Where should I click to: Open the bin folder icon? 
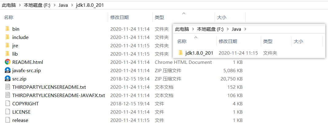tap(8, 29)
